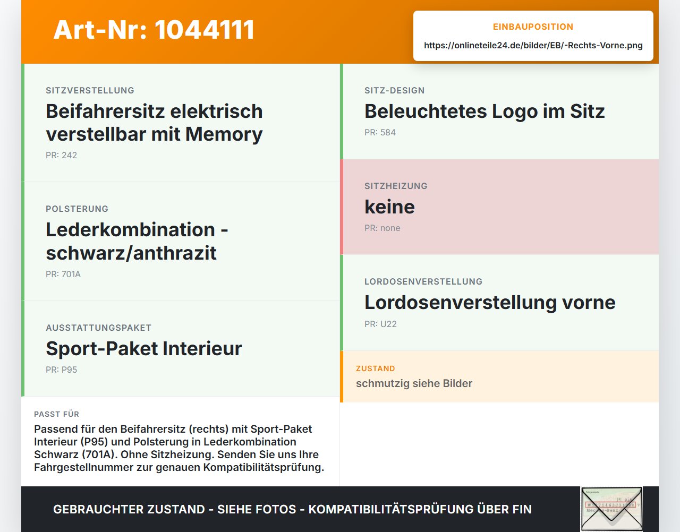Click the PASST FÜR label

point(56,414)
